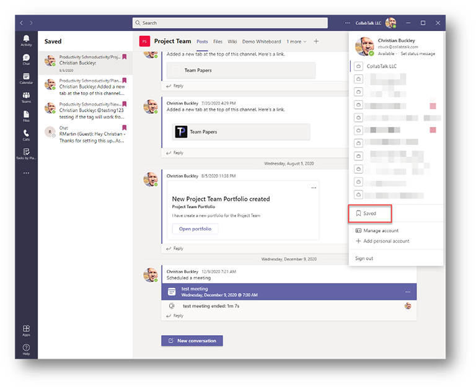The height and width of the screenshot is (389, 476).
Task: Click Sign out
Action: (x=364, y=258)
